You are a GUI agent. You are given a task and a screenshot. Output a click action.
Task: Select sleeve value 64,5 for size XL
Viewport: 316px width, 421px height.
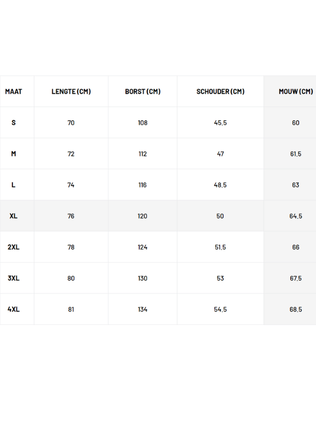(296, 216)
